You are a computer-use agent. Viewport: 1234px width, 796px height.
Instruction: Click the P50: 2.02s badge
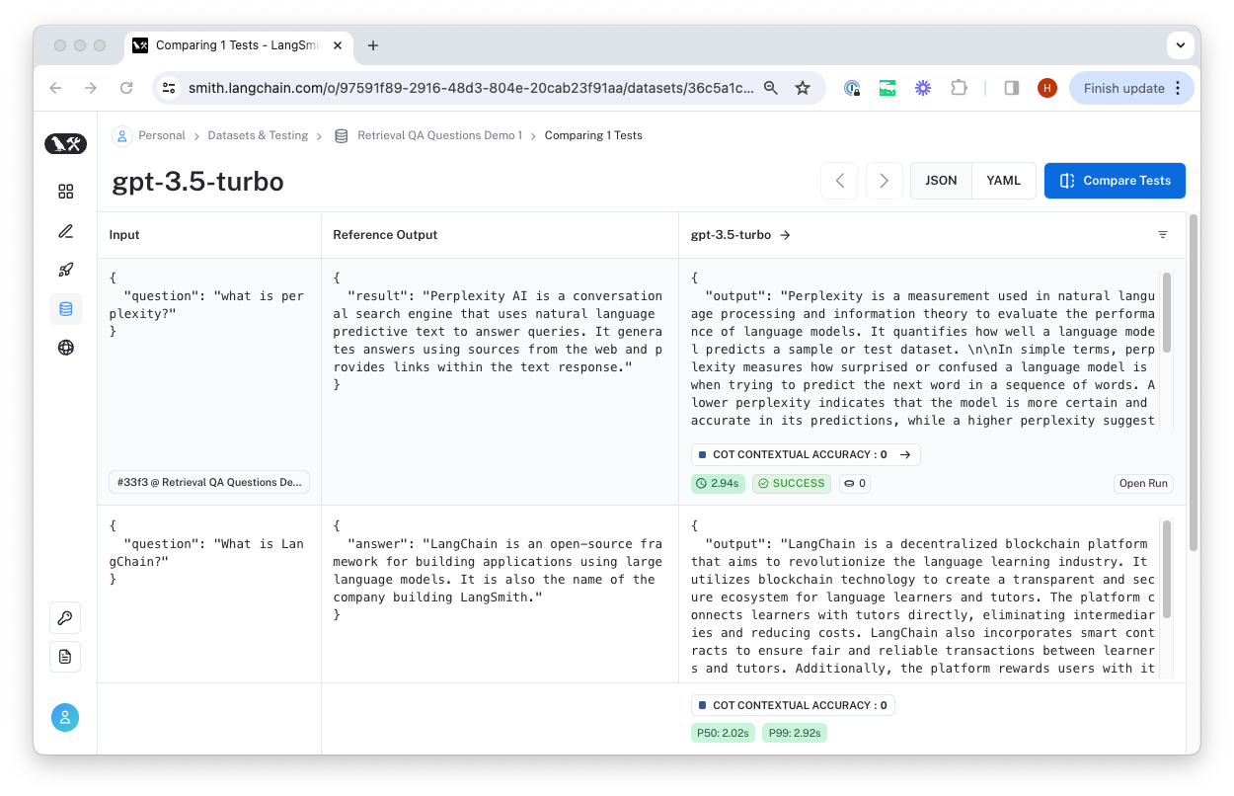[725, 733]
